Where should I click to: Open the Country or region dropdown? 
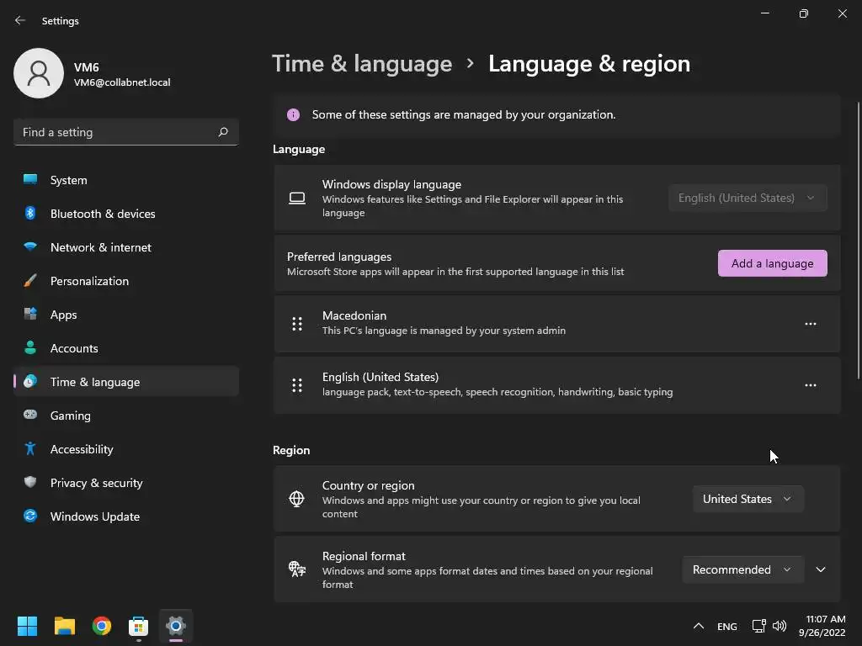coord(748,499)
